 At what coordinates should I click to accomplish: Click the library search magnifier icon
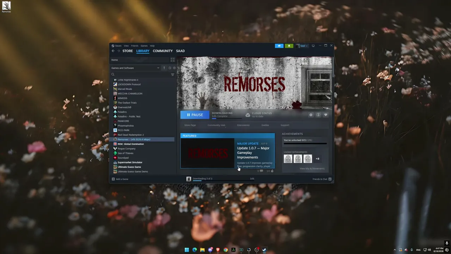[113, 74]
